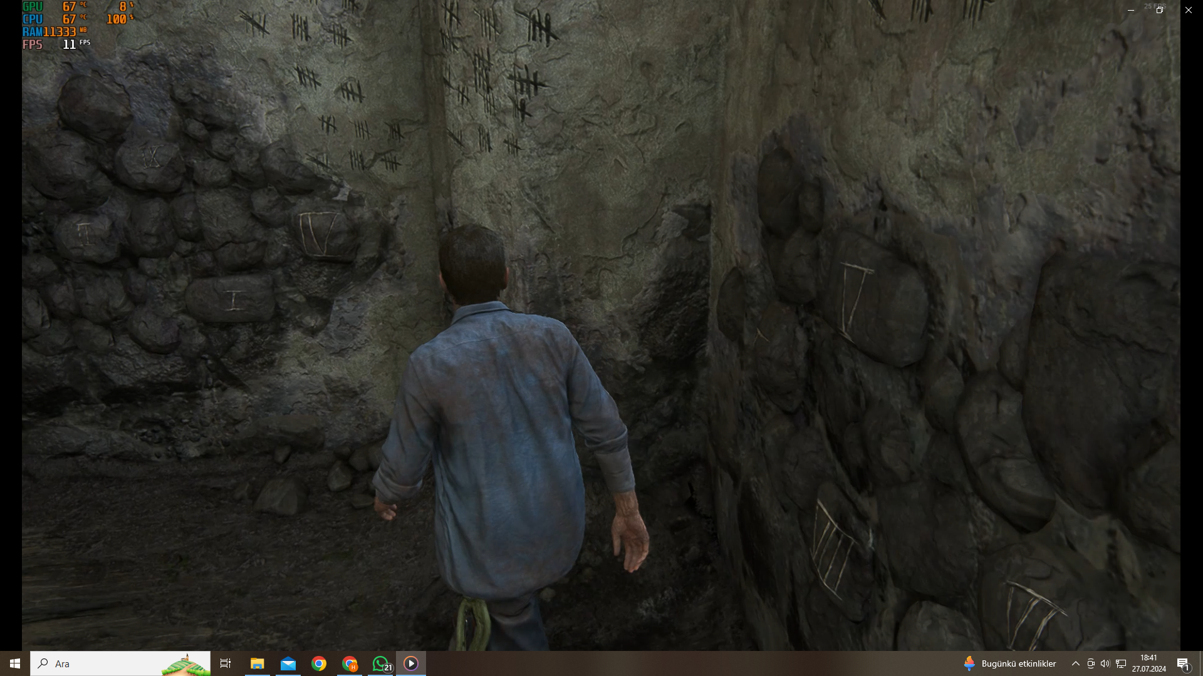Open WhatsApp showing 21 unread
This screenshot has height=676, width=1203.
click(380, 663)
